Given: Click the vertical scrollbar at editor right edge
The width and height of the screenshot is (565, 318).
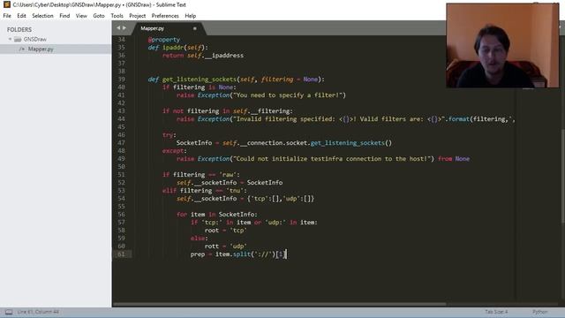Looking at the screenshot, I should tap(562, 177).
